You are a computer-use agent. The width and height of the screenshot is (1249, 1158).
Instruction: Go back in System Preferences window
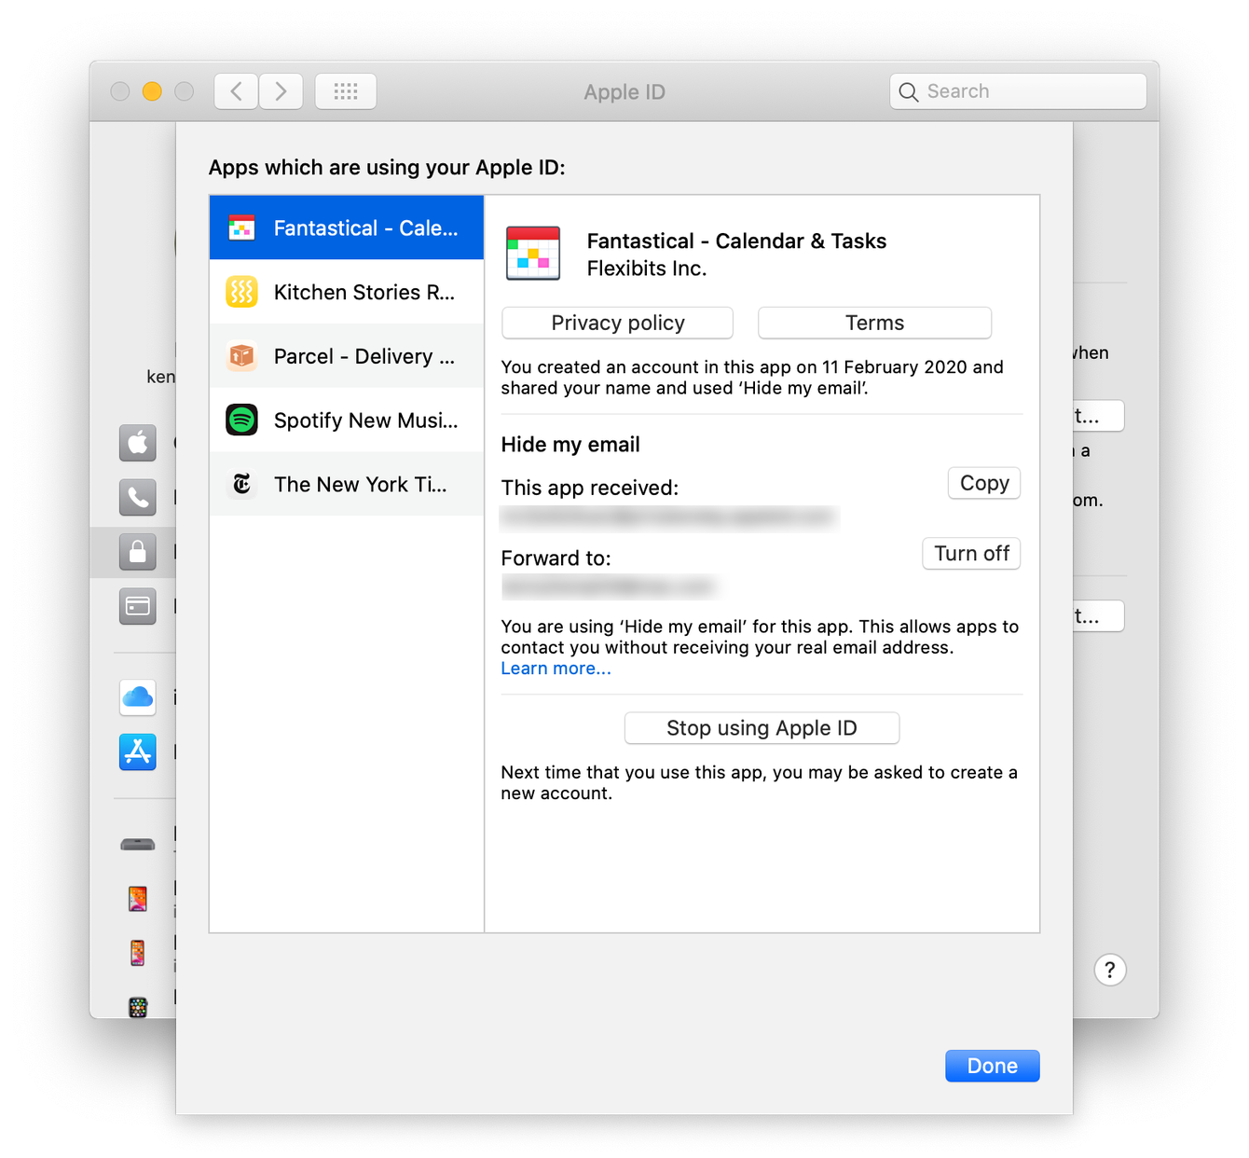tap(236, 91)
